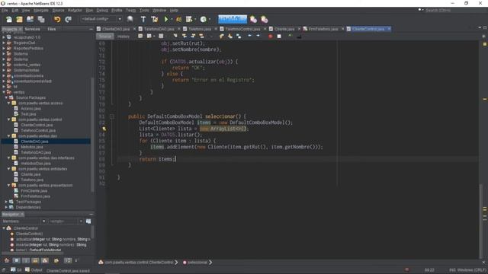This screenshot has width=488, height=274.
Task: Collapse the ClienteControl node in Navigator
Action: pyautogui.click(x=4, y=228)
